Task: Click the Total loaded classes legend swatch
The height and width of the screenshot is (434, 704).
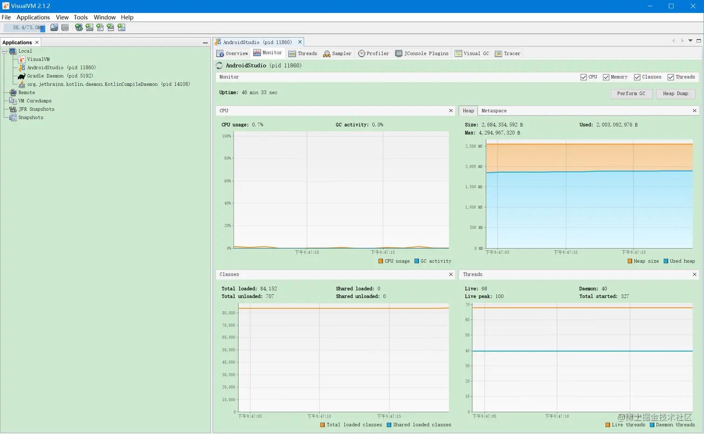Action: point(323,425)
